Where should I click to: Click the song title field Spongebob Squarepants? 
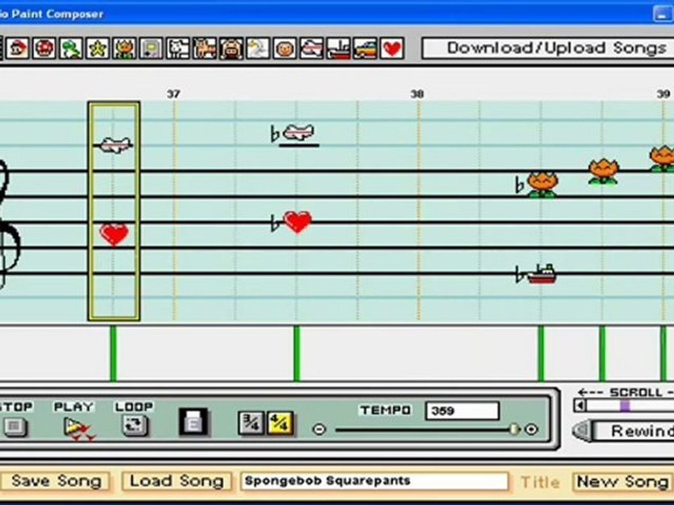click(x=374, y=481)
